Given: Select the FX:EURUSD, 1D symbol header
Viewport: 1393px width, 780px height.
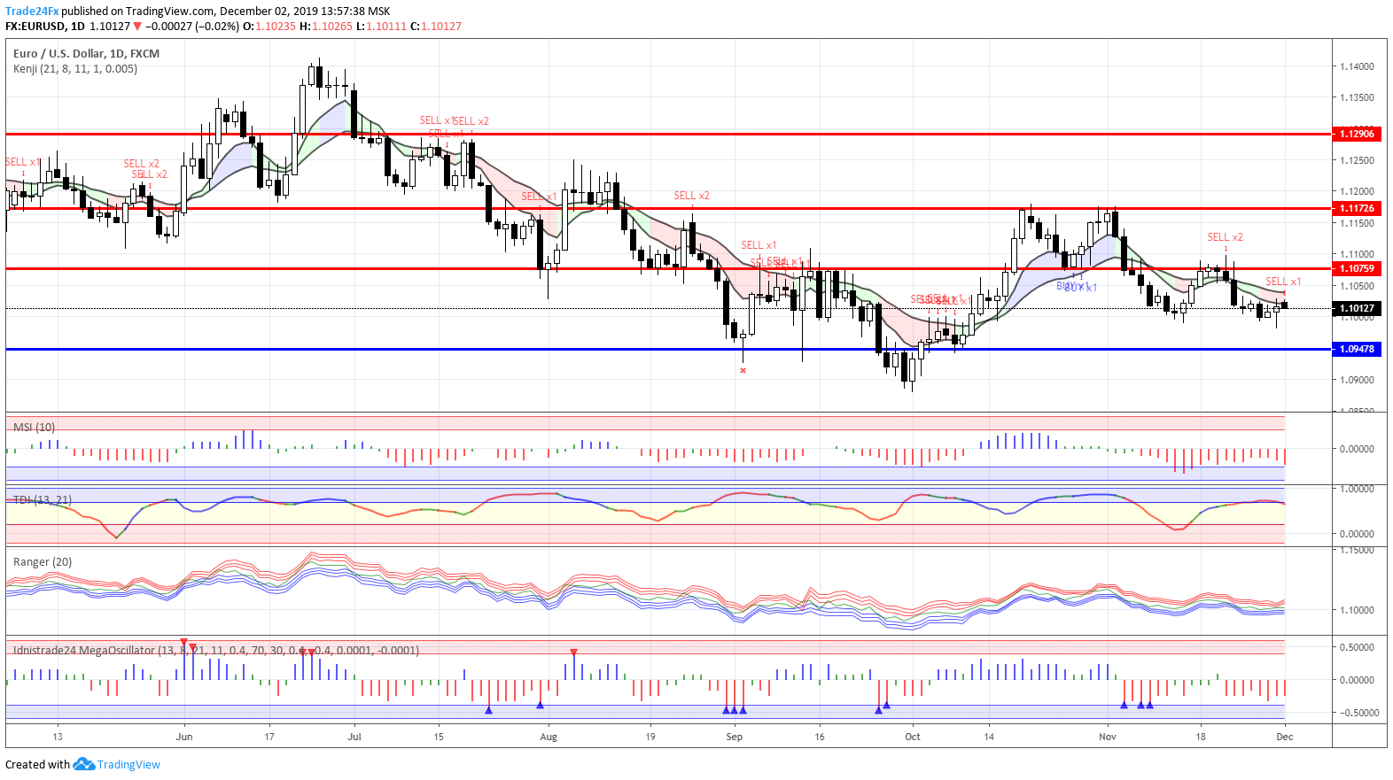Looking at the screenshot, I should click(45, 27).
